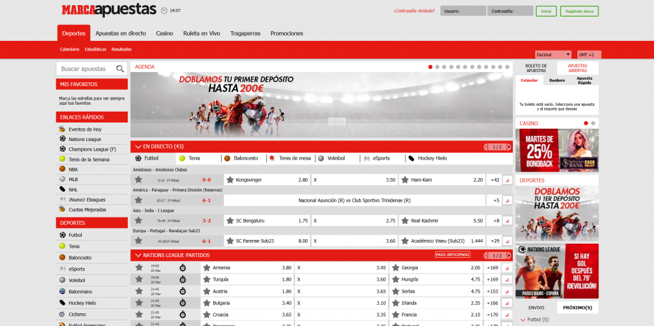Open the Decimal odds format dropdown
Image resolution: width=654 pixels, height=326 pixels.
[553, 55]
